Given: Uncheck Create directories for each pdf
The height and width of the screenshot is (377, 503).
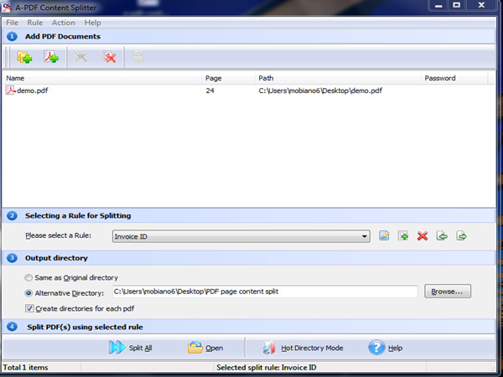Looking at the screenshot, I should [29, 308].
